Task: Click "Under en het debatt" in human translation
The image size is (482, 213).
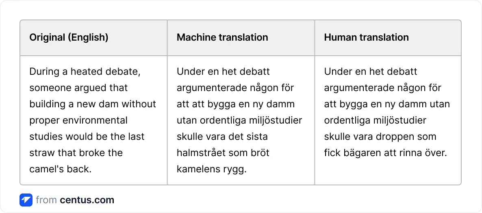Action: tap(371, 72)
